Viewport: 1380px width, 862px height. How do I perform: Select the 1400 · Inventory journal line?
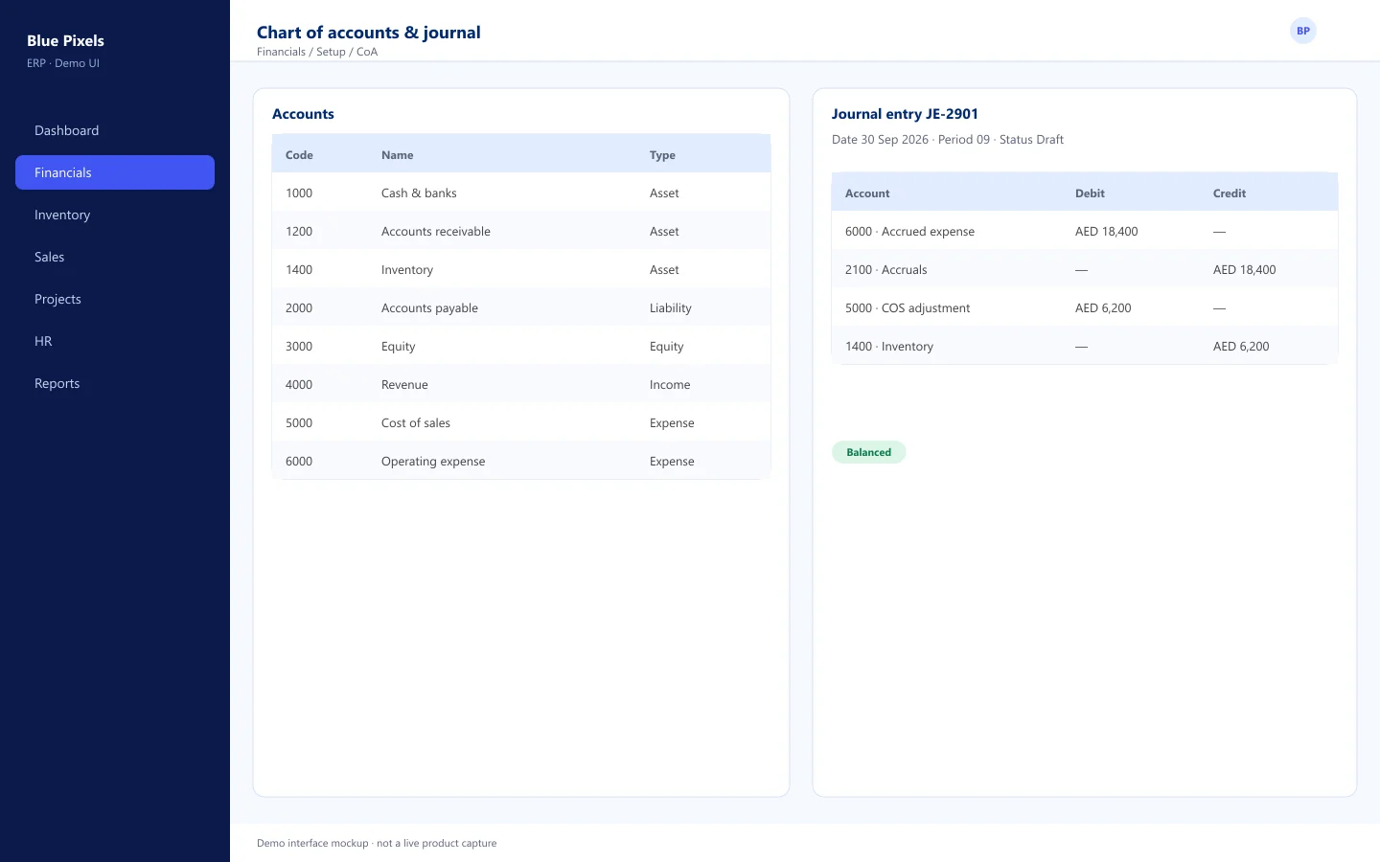[1085, 346]
